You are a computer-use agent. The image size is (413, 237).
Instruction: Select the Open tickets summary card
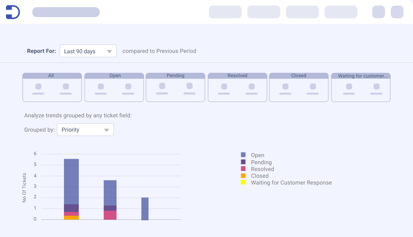tap(114, 87)
